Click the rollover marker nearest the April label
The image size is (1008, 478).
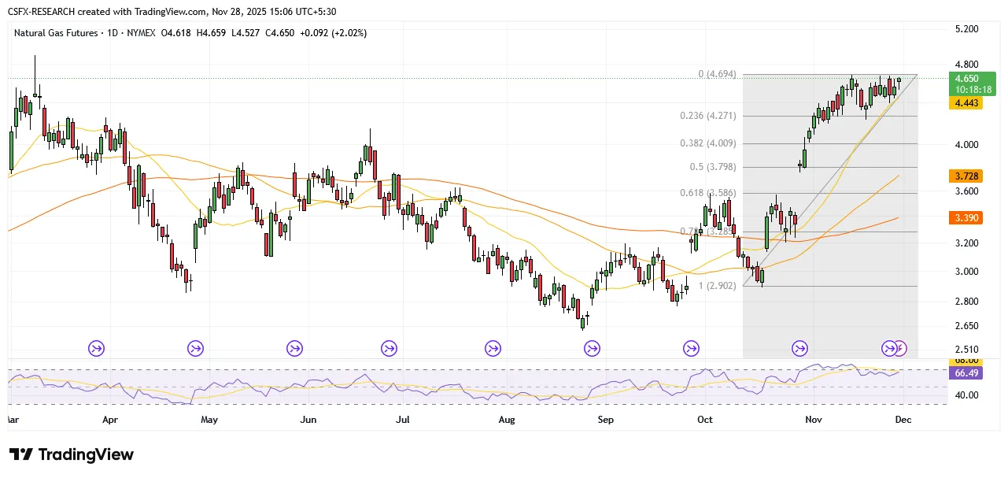pos(97,347)
